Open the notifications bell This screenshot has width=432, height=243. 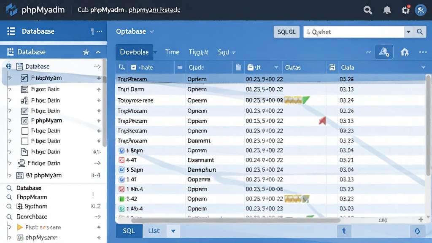coord(387,10)
